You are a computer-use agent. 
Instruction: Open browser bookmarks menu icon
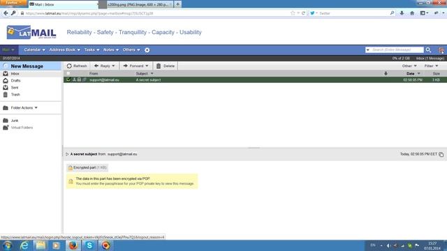point(424,13)
